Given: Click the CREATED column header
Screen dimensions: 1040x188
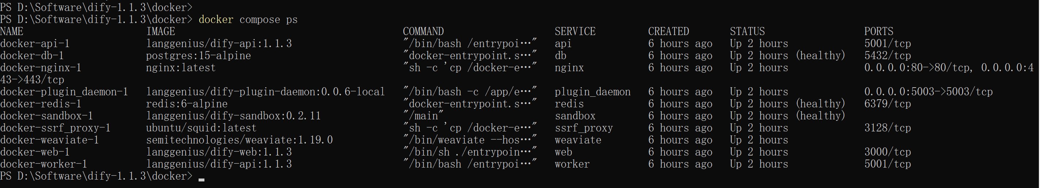Looking at the screenshot, I should pos(668,31).
